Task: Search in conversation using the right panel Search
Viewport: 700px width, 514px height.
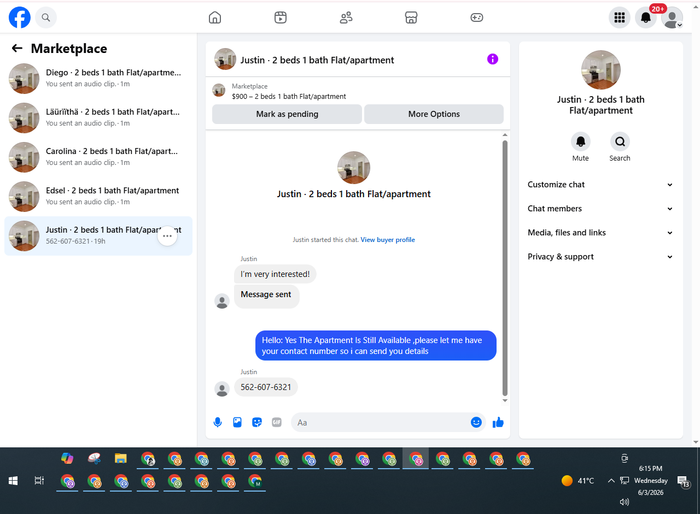Action: (x=620, y=141)
